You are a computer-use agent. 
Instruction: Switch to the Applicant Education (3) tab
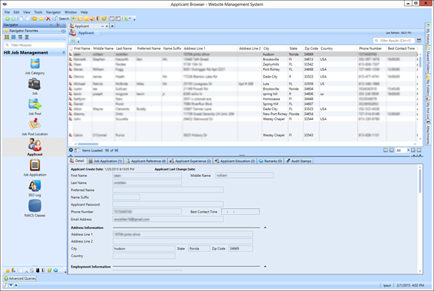tap(235, 161)
